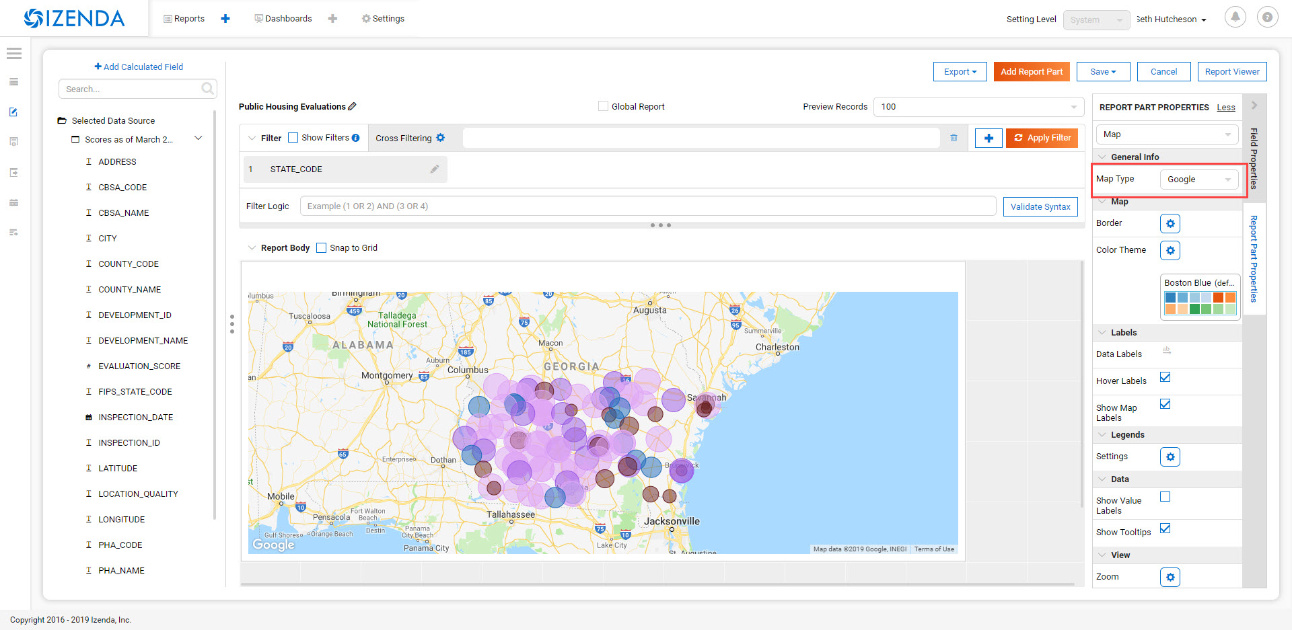Toggle Snap to Grid checkbox
This screenshot has height=630, width=1292.
(322, 248)
